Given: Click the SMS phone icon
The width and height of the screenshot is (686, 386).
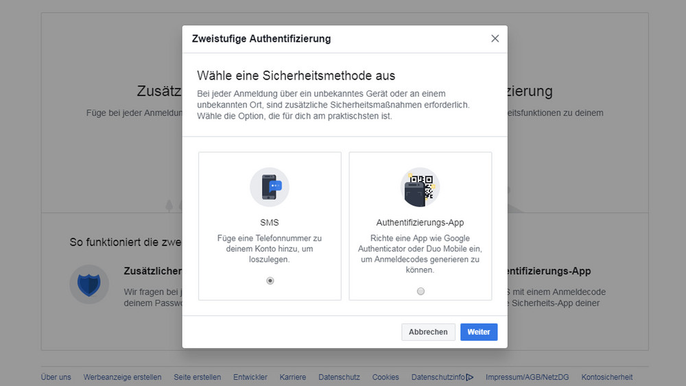Looking at the screenshot, I should [270, 187].
